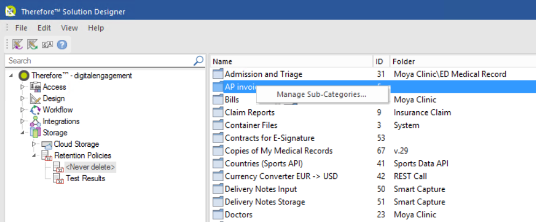536x222 pixels.
Task: Click the REST Call folder cell
Action: click(x=410, y=176)
